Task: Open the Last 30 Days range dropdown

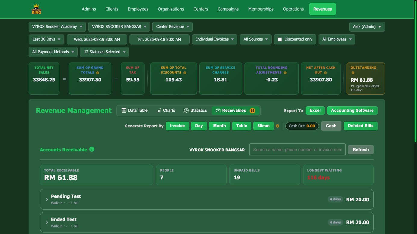Action: point(46,39)
